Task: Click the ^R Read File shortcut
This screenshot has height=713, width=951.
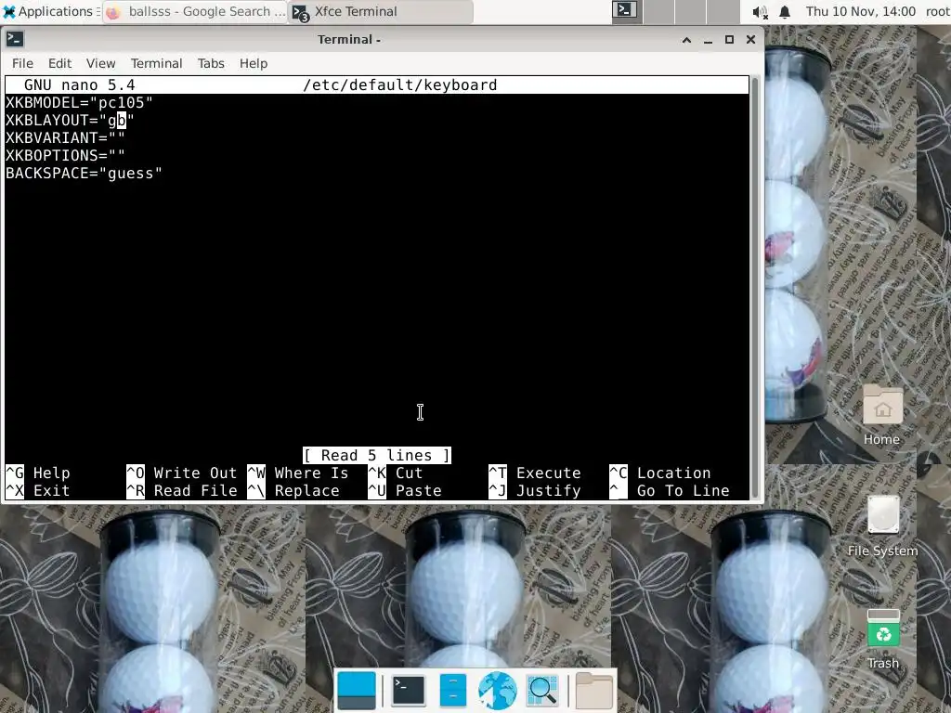Action: pos(182,490)
